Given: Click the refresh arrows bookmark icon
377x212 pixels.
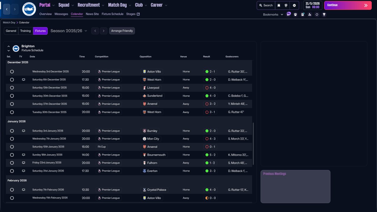Looking at the screenshot, I should pyautogui.click(x=317, y=14).
